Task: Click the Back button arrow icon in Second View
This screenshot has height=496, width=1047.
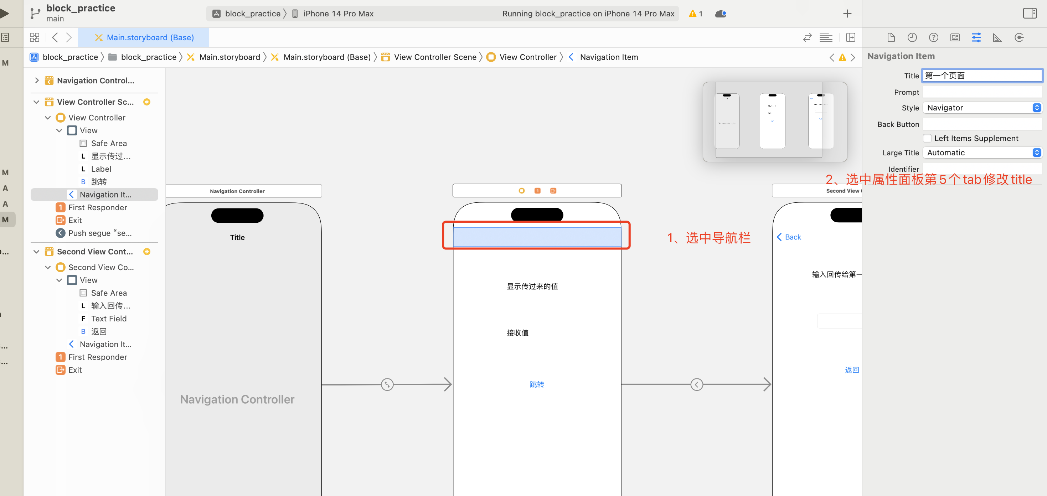Action: click(780, 236)
